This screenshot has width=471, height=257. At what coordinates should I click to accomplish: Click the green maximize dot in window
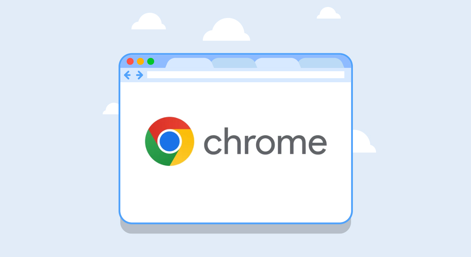151,61
